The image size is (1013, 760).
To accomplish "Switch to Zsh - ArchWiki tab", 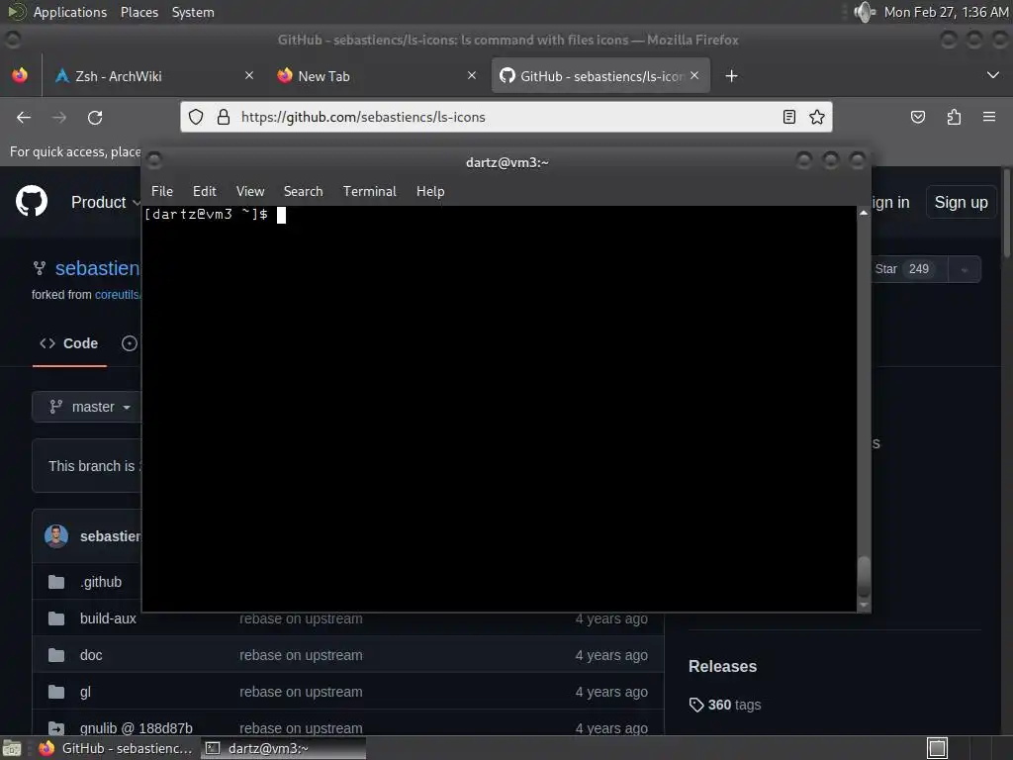I will click(155, 75).
